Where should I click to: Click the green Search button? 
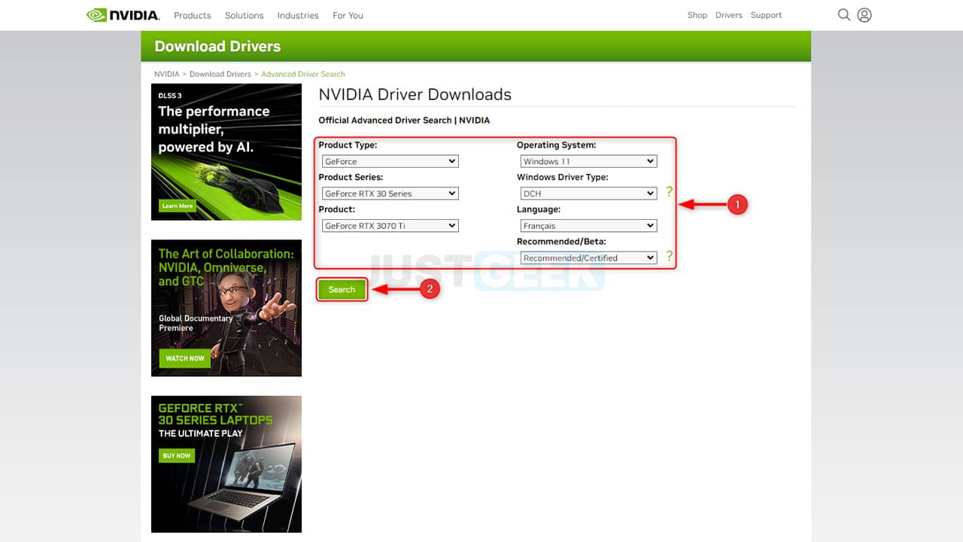(x=342, y=290)
